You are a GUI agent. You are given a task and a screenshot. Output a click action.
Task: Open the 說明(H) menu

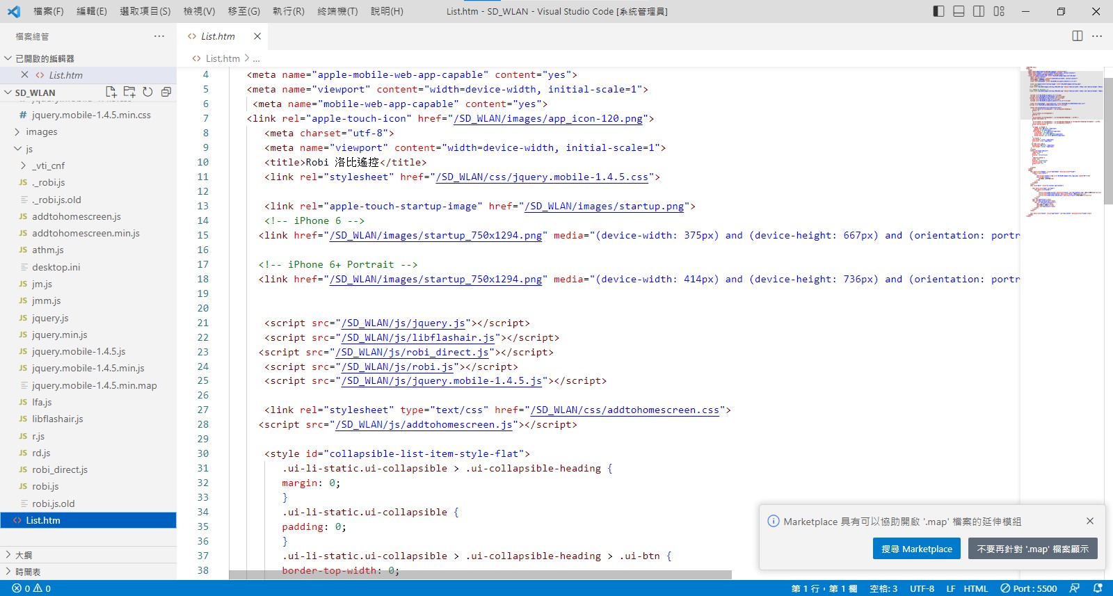tap(387, 11)
